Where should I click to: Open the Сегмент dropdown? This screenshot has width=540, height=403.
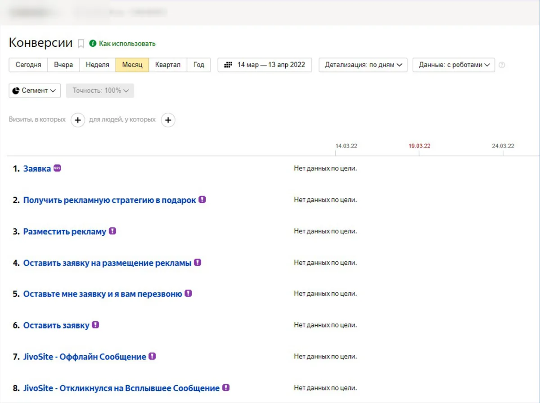[x=35, y=90]
